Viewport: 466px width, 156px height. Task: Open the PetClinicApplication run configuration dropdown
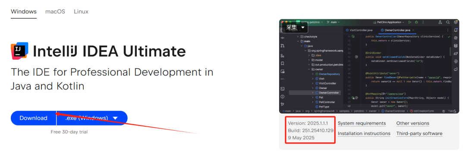[388, 22]
